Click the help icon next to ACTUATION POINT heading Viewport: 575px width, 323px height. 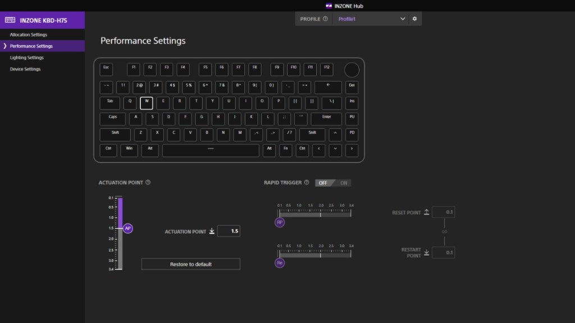148,182
